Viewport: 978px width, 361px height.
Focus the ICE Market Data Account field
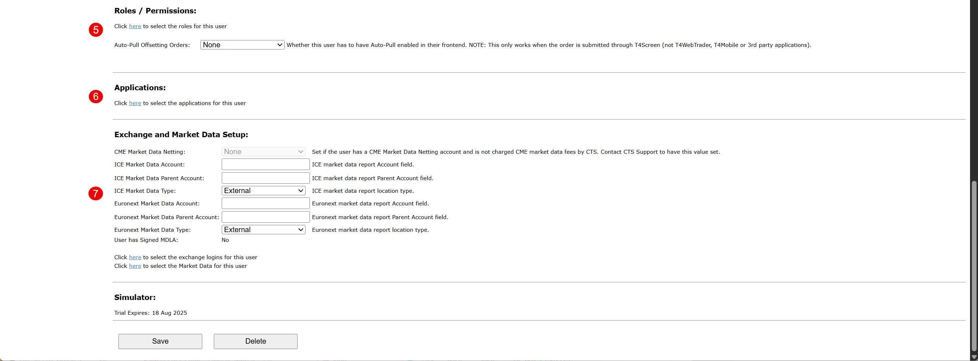(265, 164)
